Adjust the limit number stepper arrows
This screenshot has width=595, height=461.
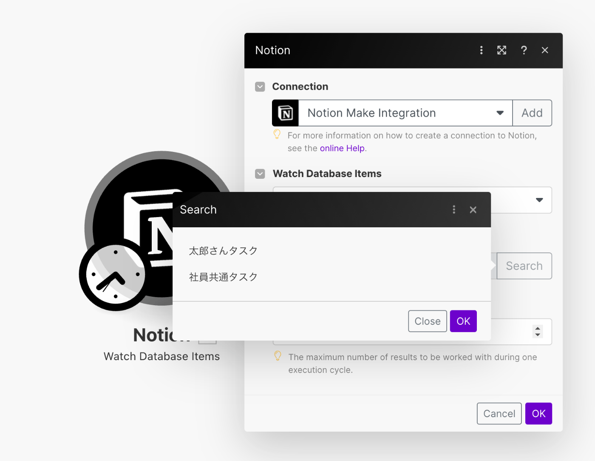(x=538, y=331)
